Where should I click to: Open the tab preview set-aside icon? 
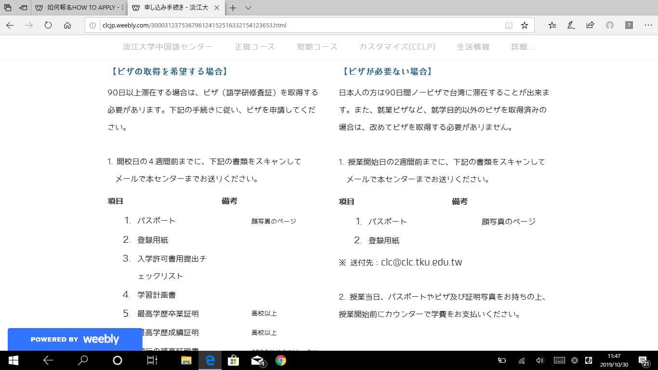8,8
